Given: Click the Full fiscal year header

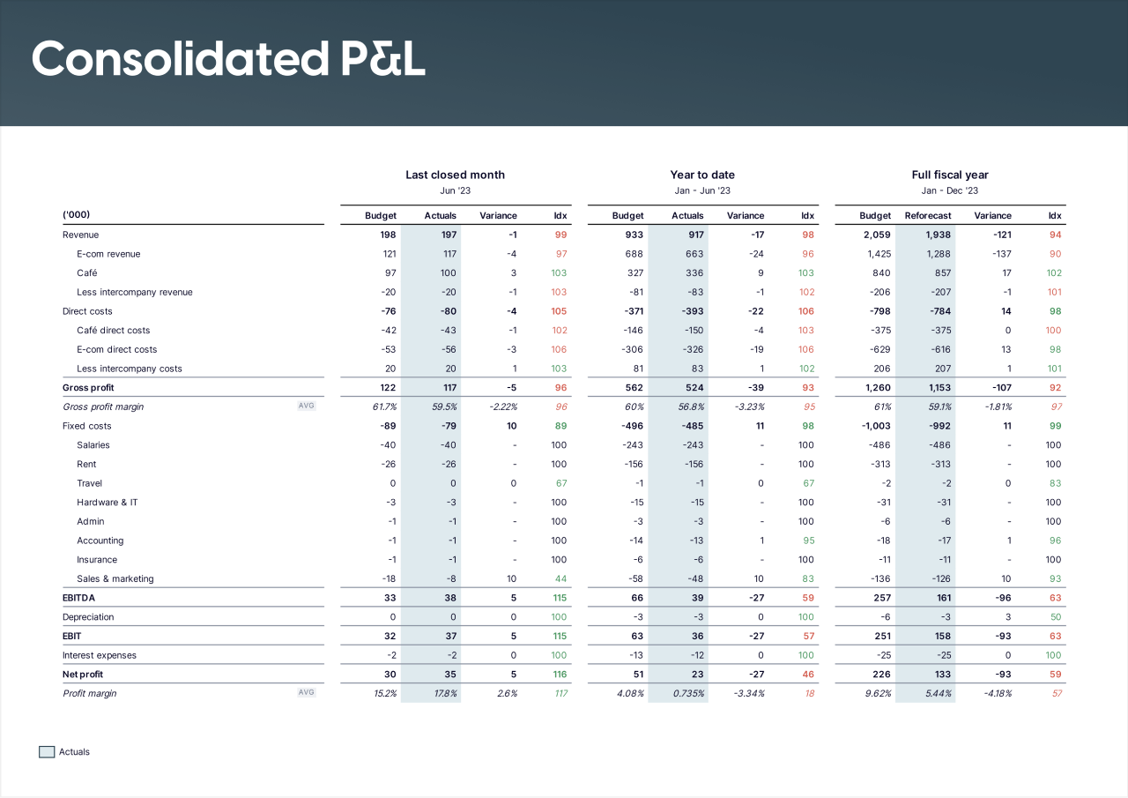Looking at the screenshot, I should [950, 175].
